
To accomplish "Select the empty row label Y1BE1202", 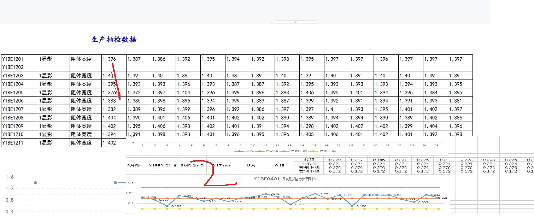I will 13,67.
